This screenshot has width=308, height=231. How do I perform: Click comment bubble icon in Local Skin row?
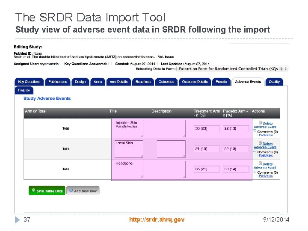tap(255, 151)
